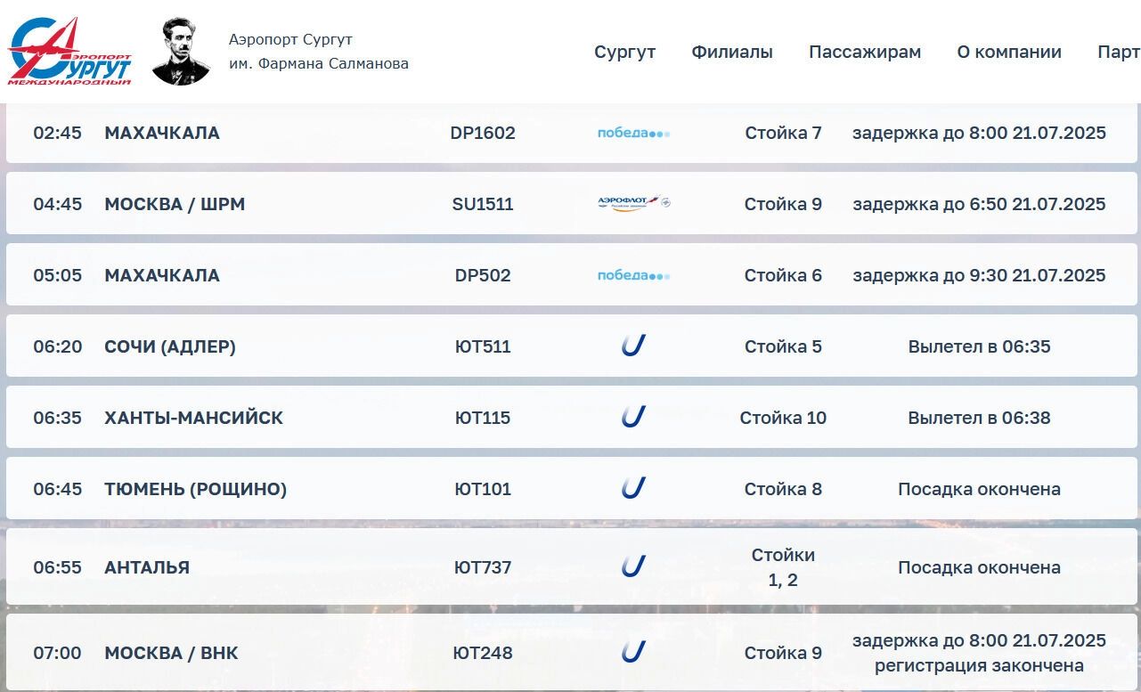Click the Surgut International Airport logo
This screenshot has height=692, width=1141.
tap(69, 52)
